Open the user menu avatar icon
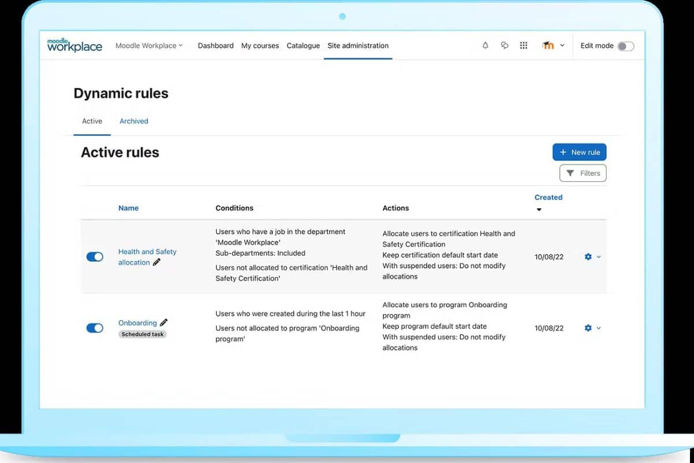Image resolution: width=694 pixels, height=463 pixels. [548, 45]
